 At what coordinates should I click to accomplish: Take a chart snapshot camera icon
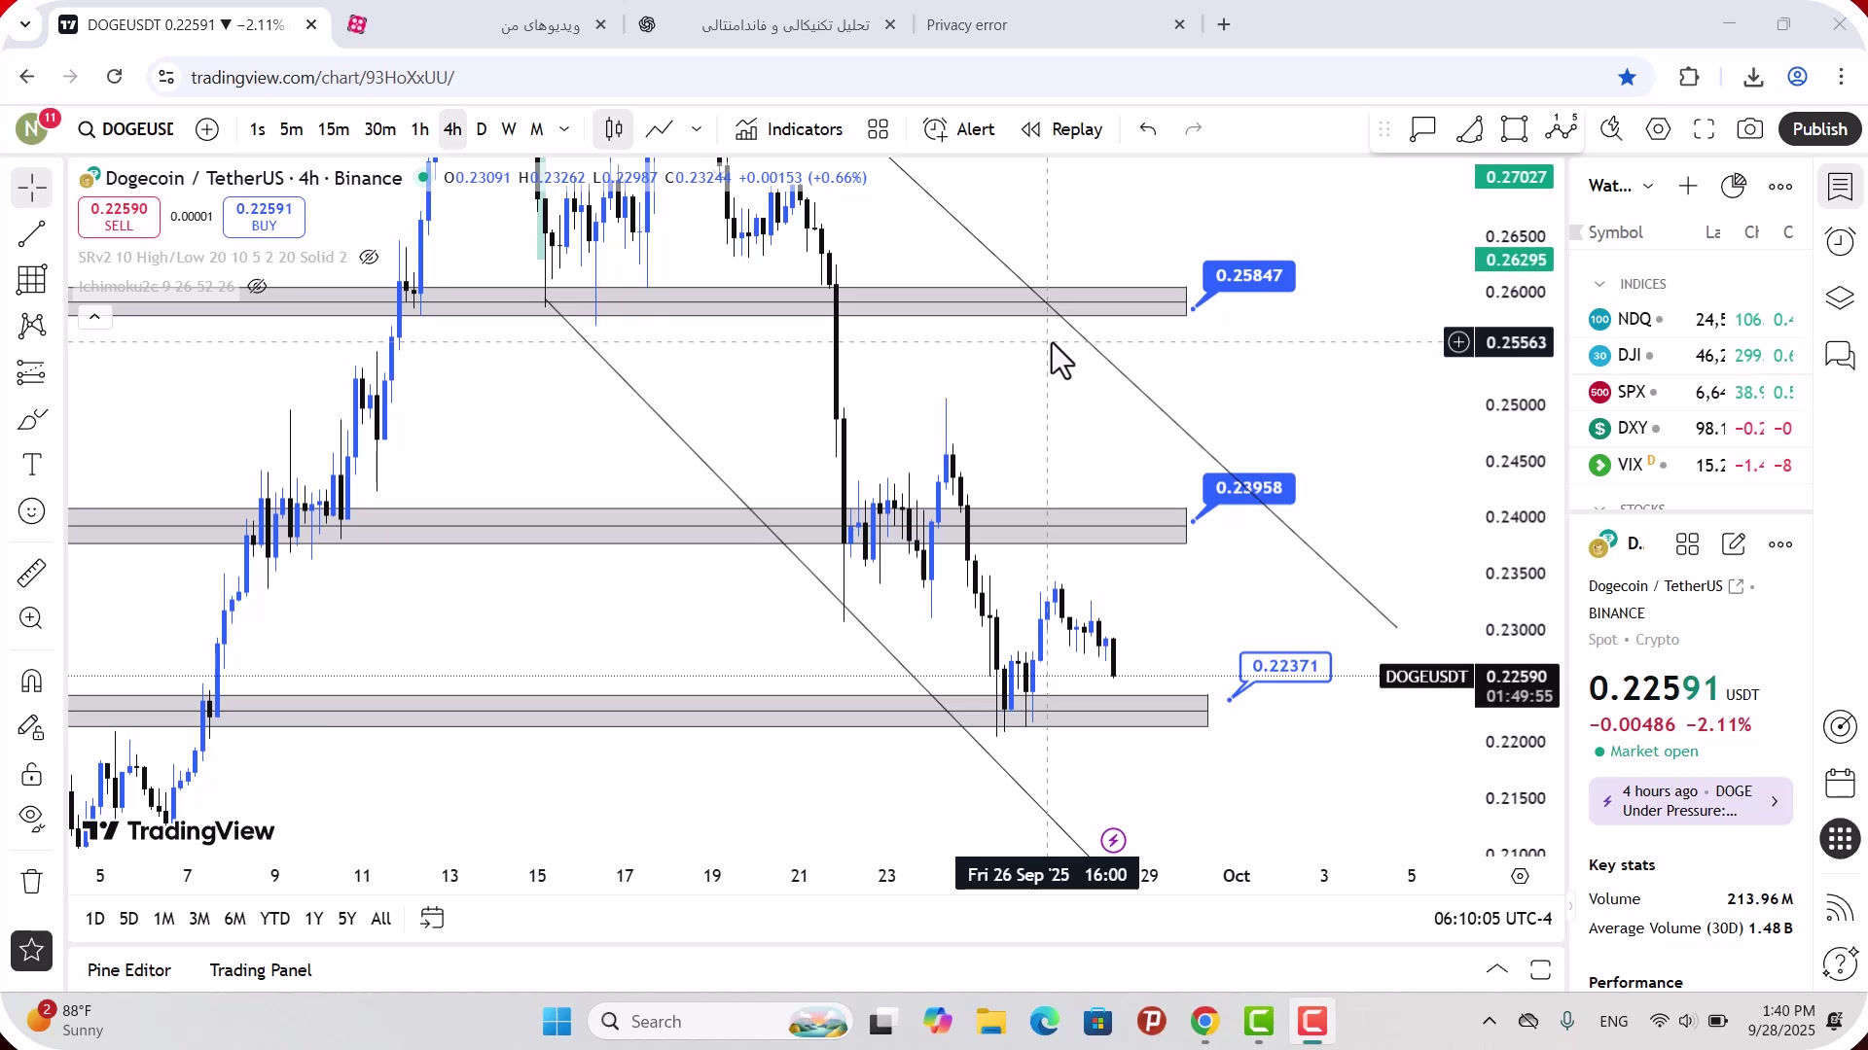coord(1749,129)
